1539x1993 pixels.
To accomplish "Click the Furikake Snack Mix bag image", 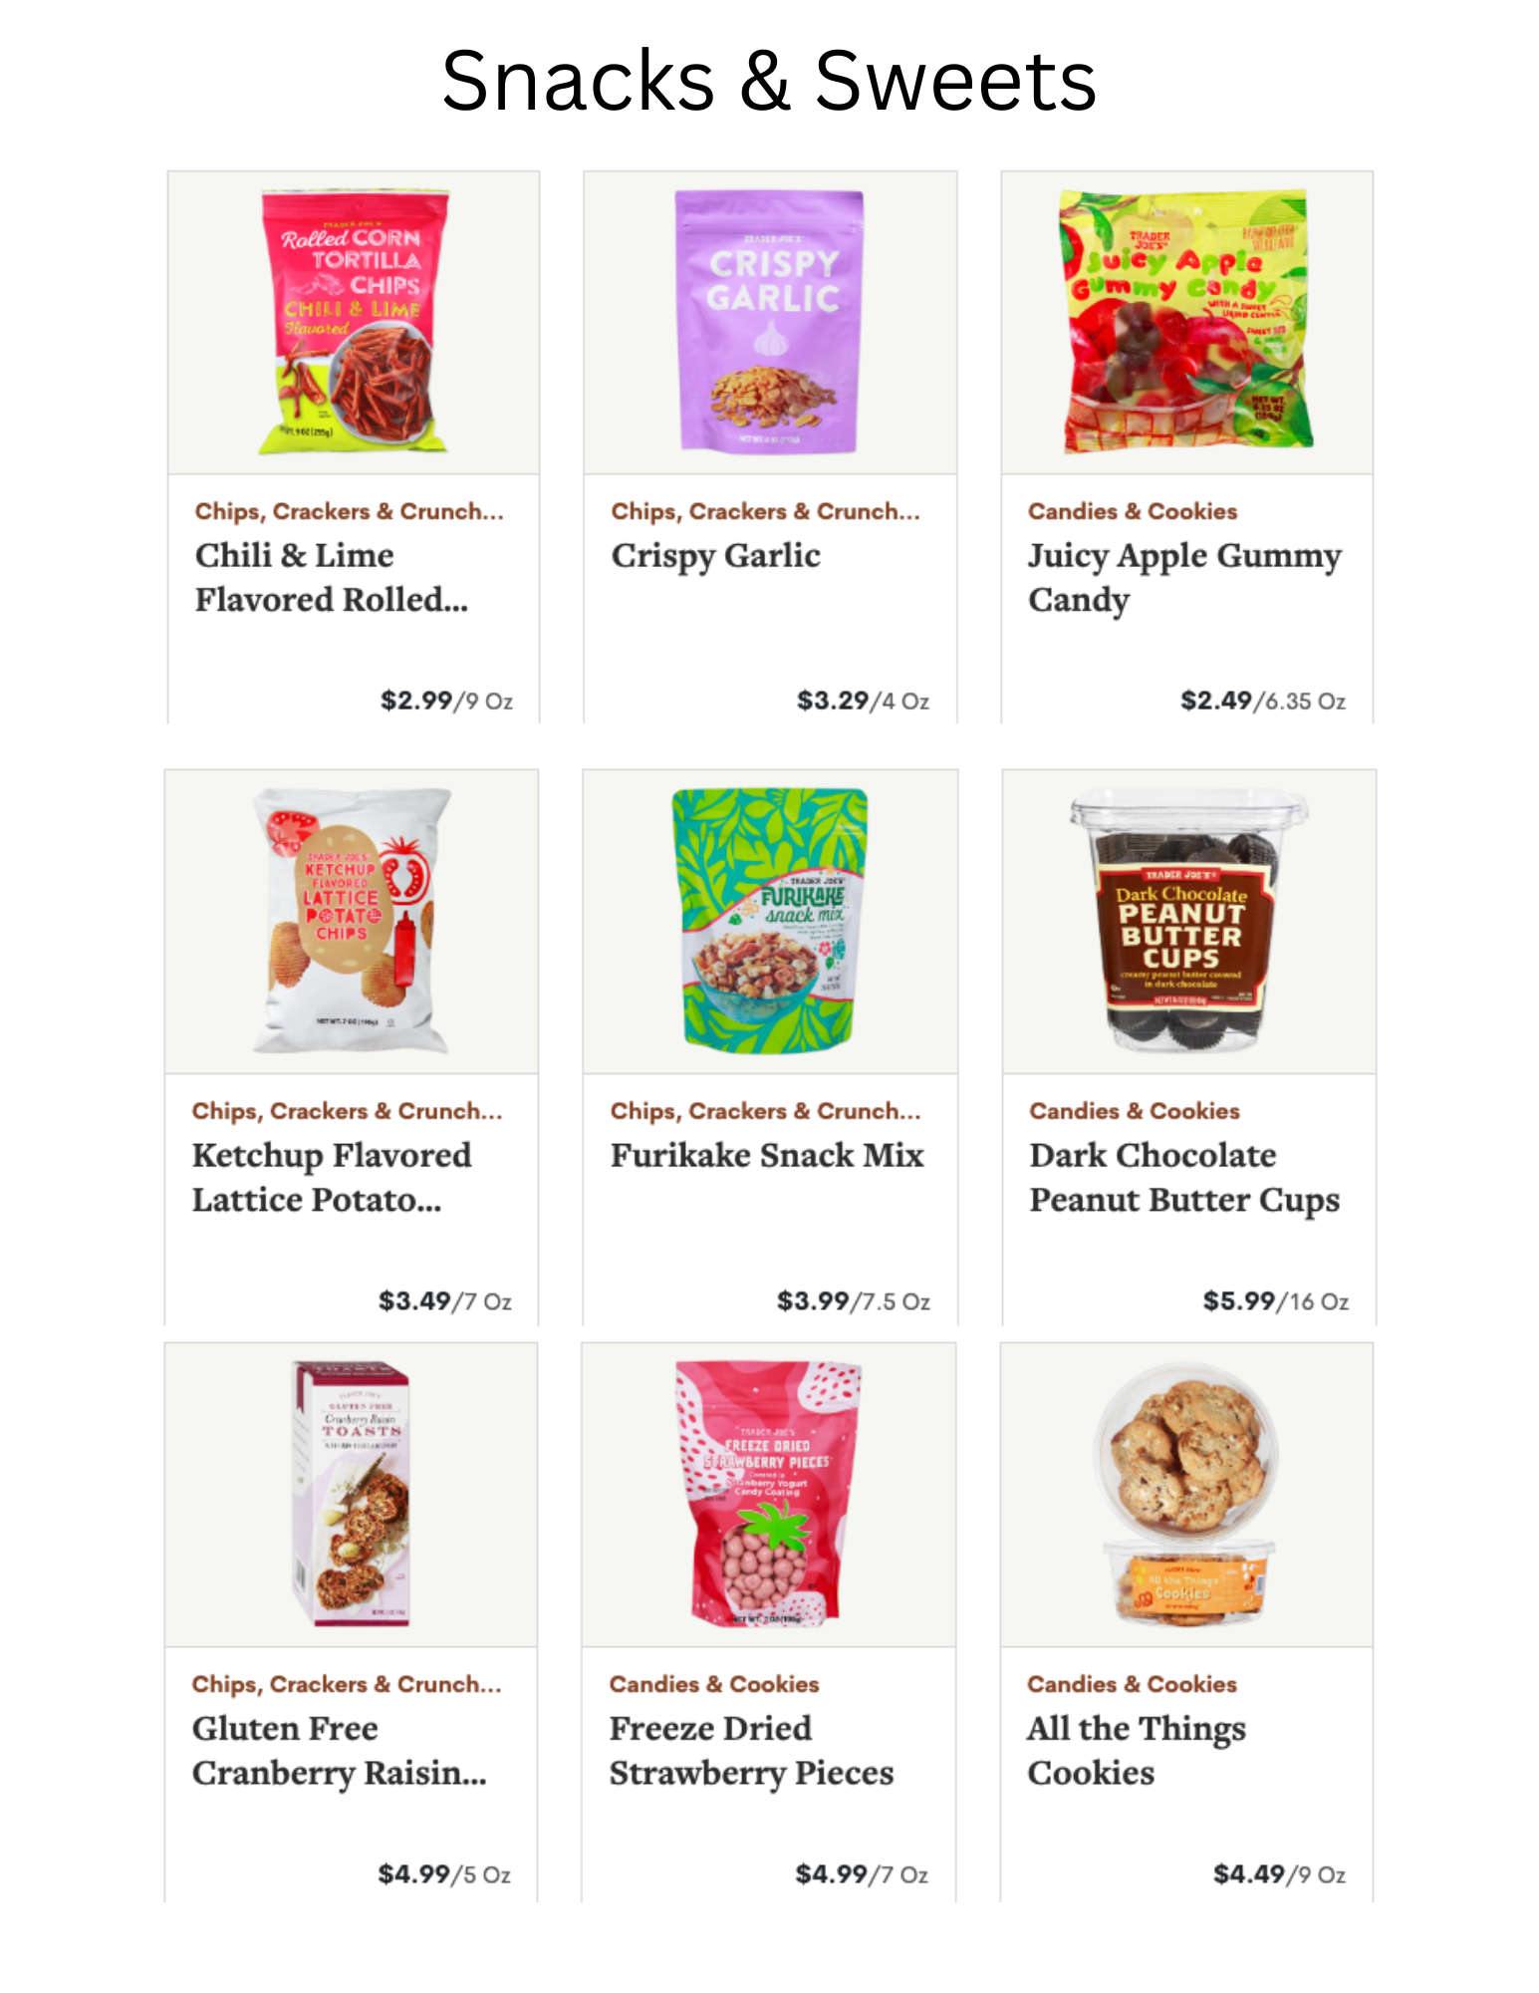I will point(770,921).
